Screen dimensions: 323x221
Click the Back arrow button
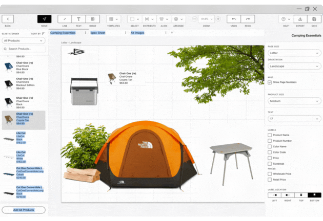(x=8, y=19)
